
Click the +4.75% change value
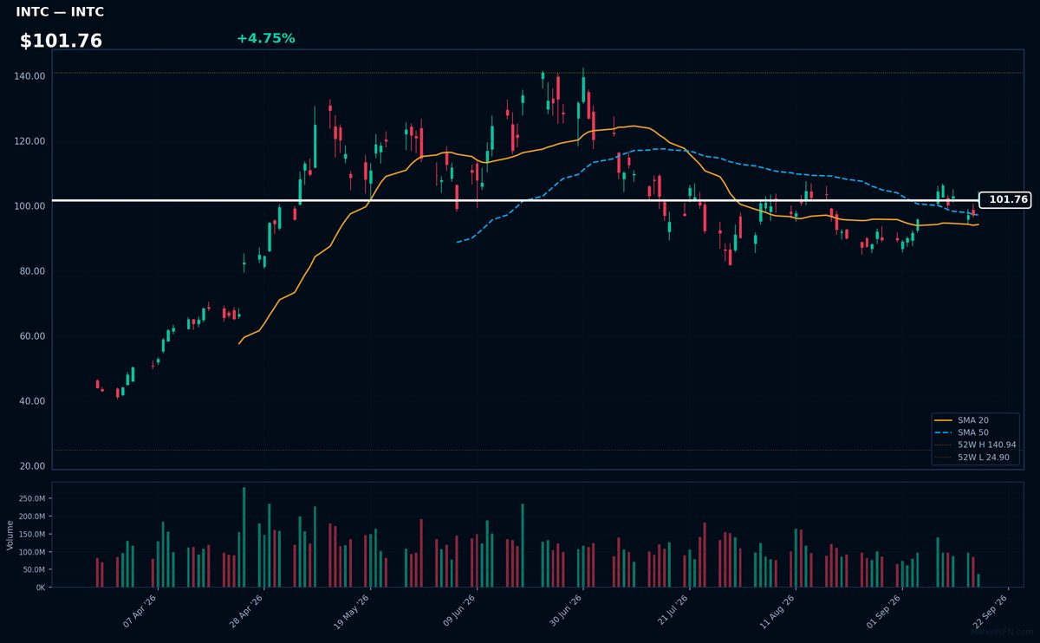tap(265, 38)
